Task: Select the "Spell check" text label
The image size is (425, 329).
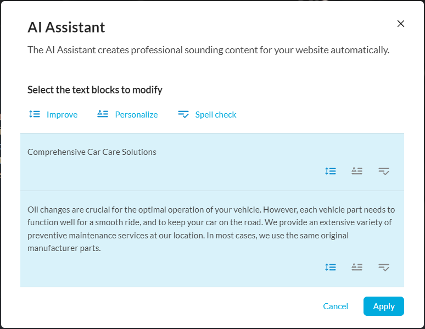Action: pyautogui.click(x=216, y=115)
